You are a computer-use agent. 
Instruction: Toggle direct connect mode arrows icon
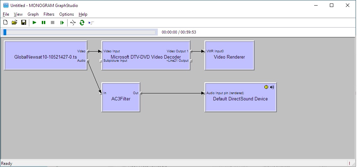(x=73, y=23)
